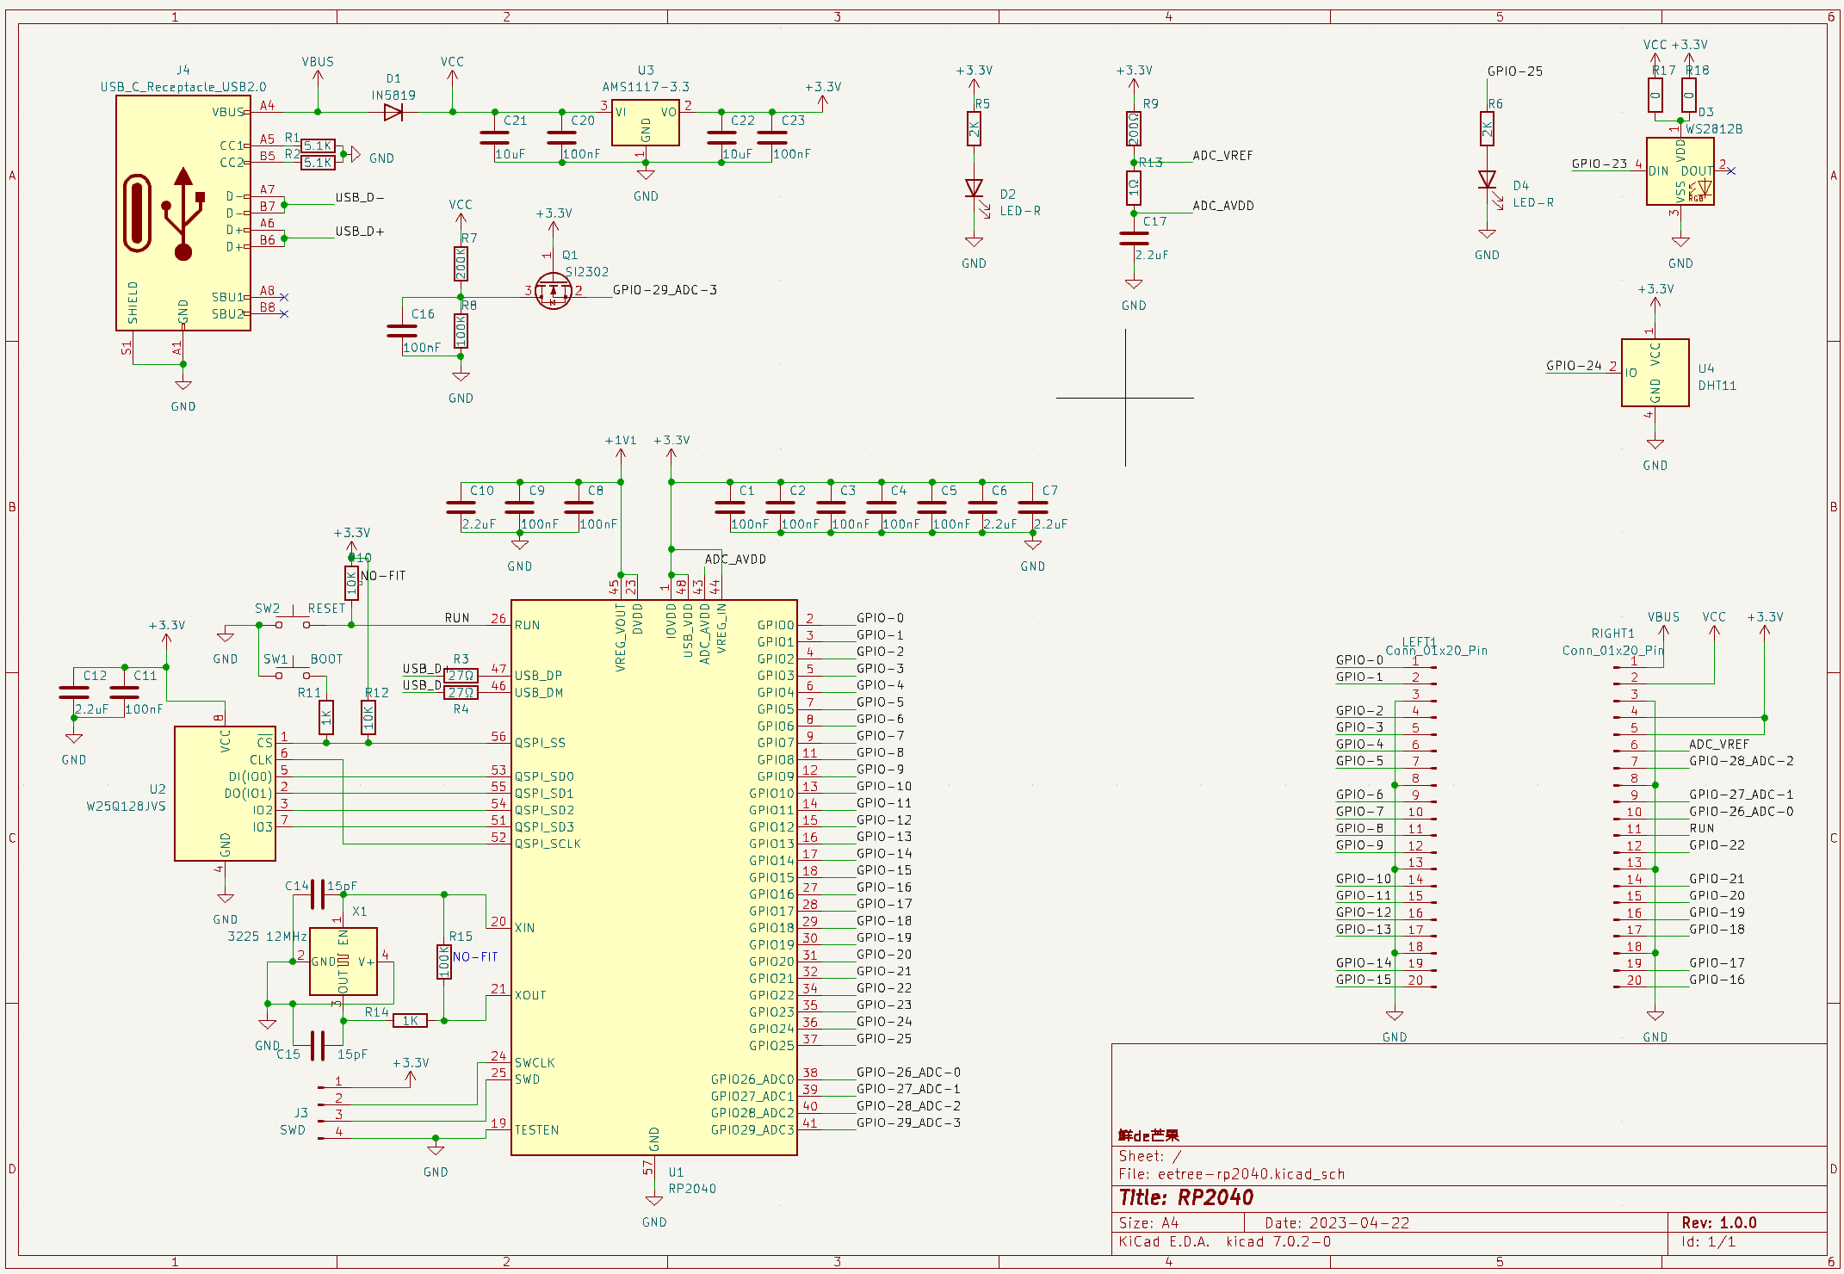1844x1274 pixels.
Task: Click the DHT11 sensor U4 symbol
Action: click(x=1654, y=373)
